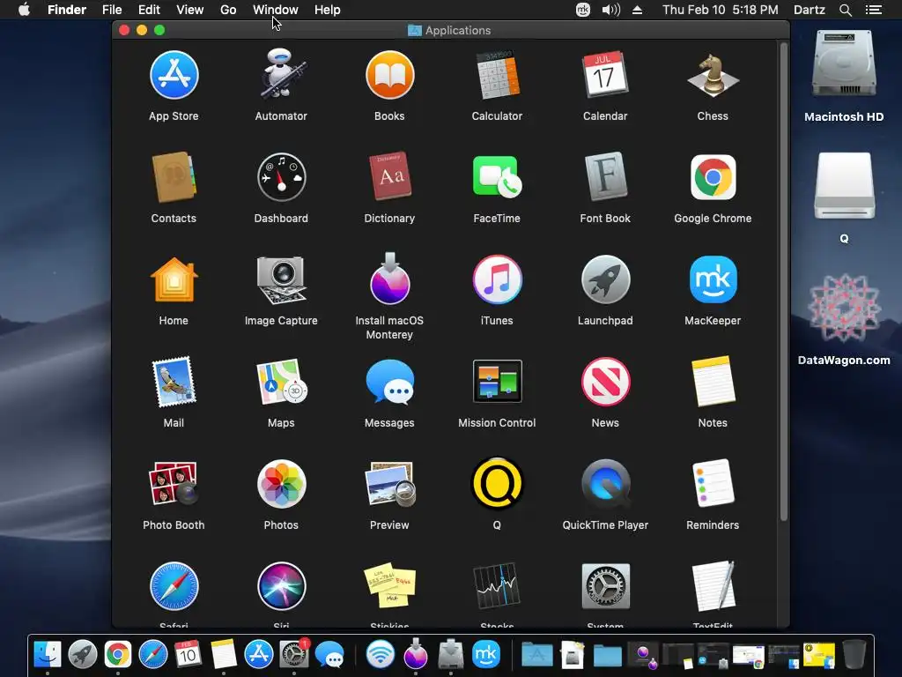Viewport: 902px width, 677px height.
Task: Click the TextEdit app icon
Action: (713, 586)
